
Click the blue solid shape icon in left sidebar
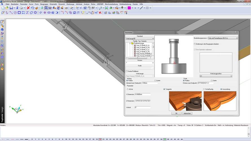2,30
